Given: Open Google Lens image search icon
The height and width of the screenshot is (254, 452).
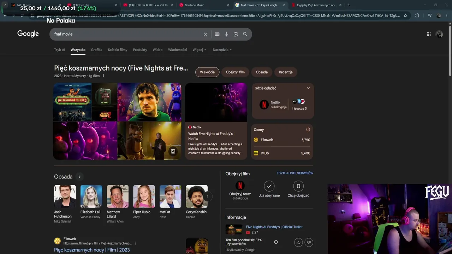Looking at the screenshot, I should (236, 34).
